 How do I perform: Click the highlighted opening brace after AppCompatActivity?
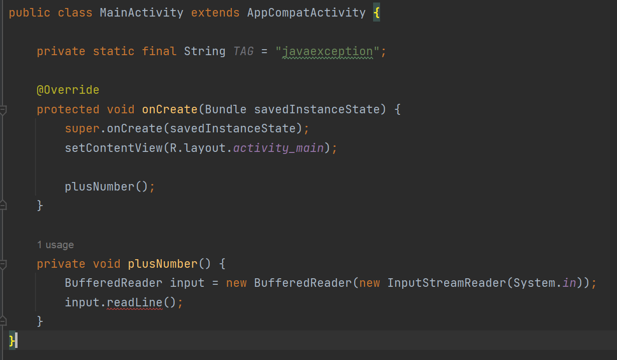pyautogui.click(x=376, y=12)
